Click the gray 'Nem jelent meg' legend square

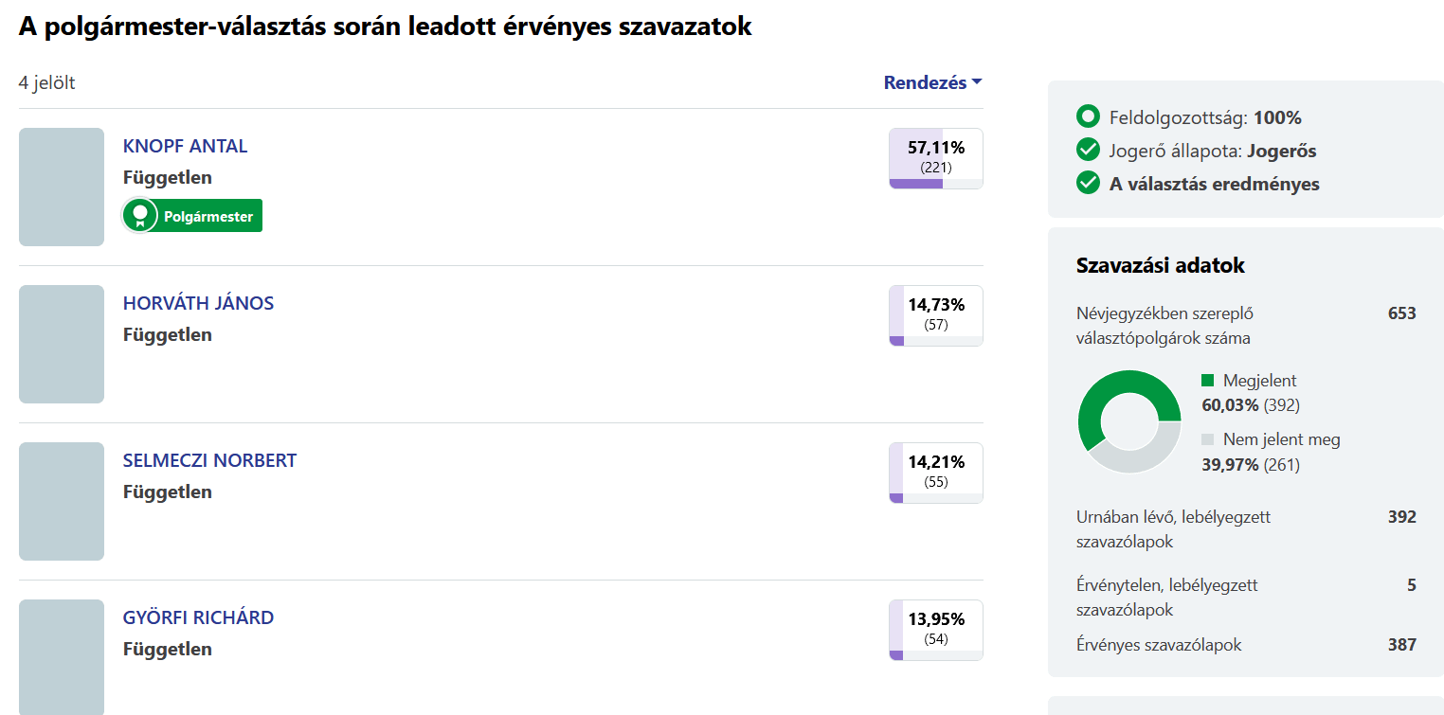pyautogui.click(x=1207, y=439)
